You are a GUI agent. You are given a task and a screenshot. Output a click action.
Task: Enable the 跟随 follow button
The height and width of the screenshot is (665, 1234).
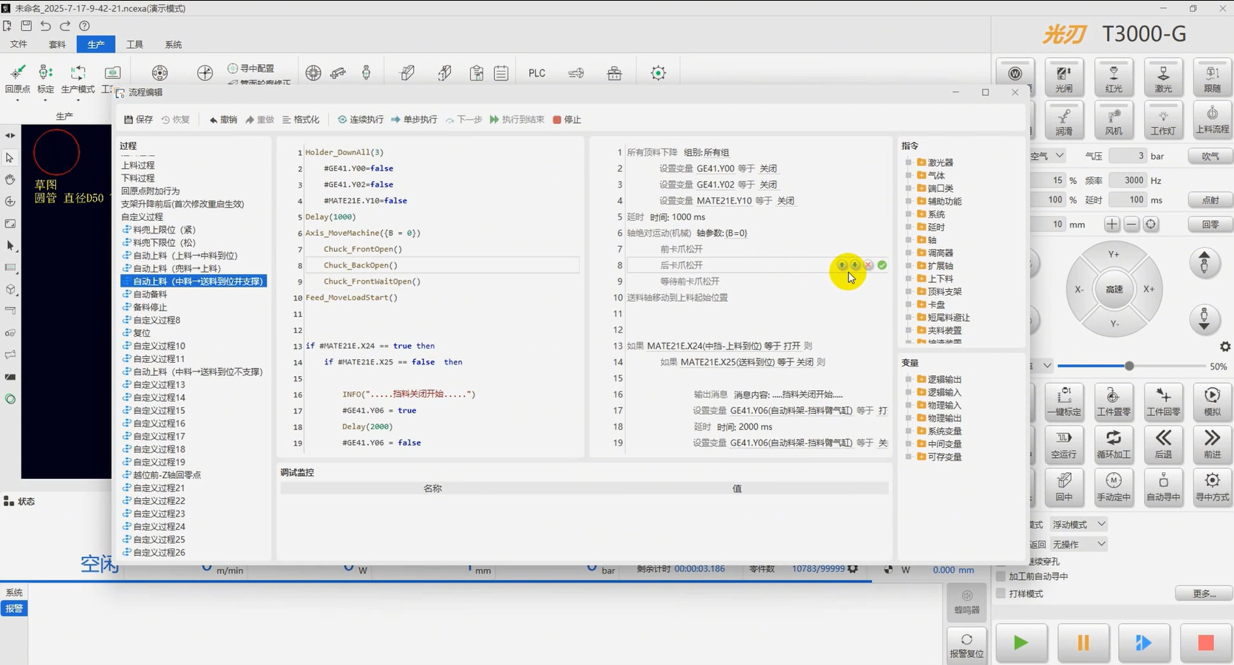(1213, 77)
